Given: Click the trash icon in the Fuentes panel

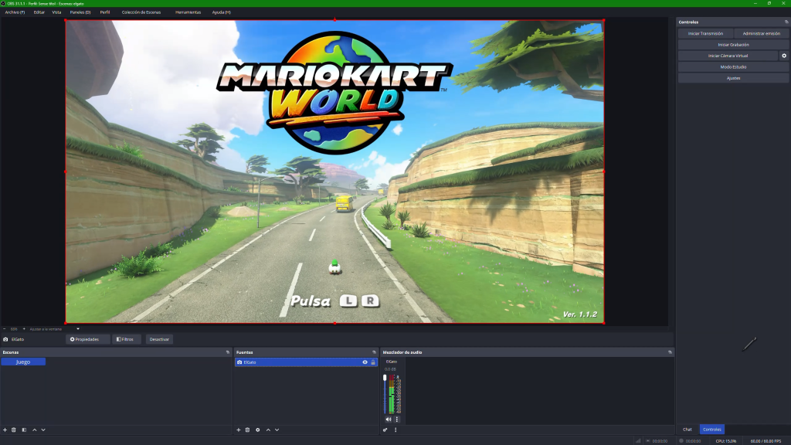Looking at the screenshot, I should point(247,430).
